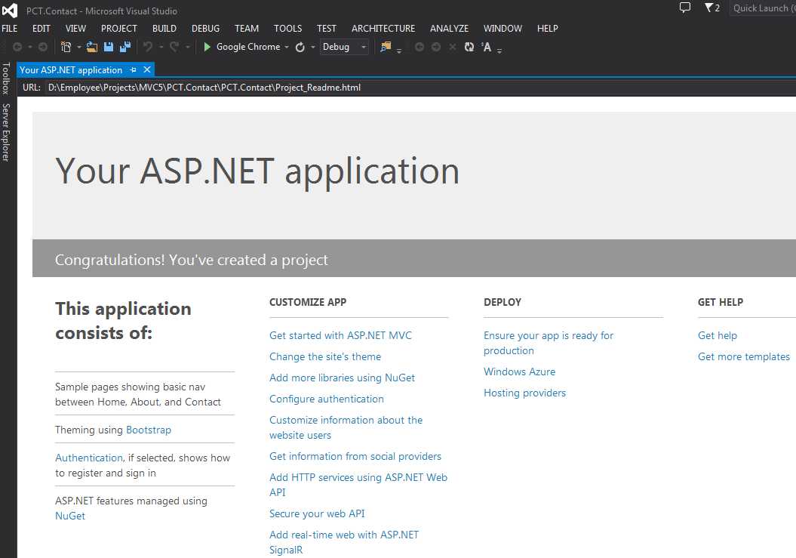Click in the Quick Launch search box
796x558 pixels.
tap(763, 8)
